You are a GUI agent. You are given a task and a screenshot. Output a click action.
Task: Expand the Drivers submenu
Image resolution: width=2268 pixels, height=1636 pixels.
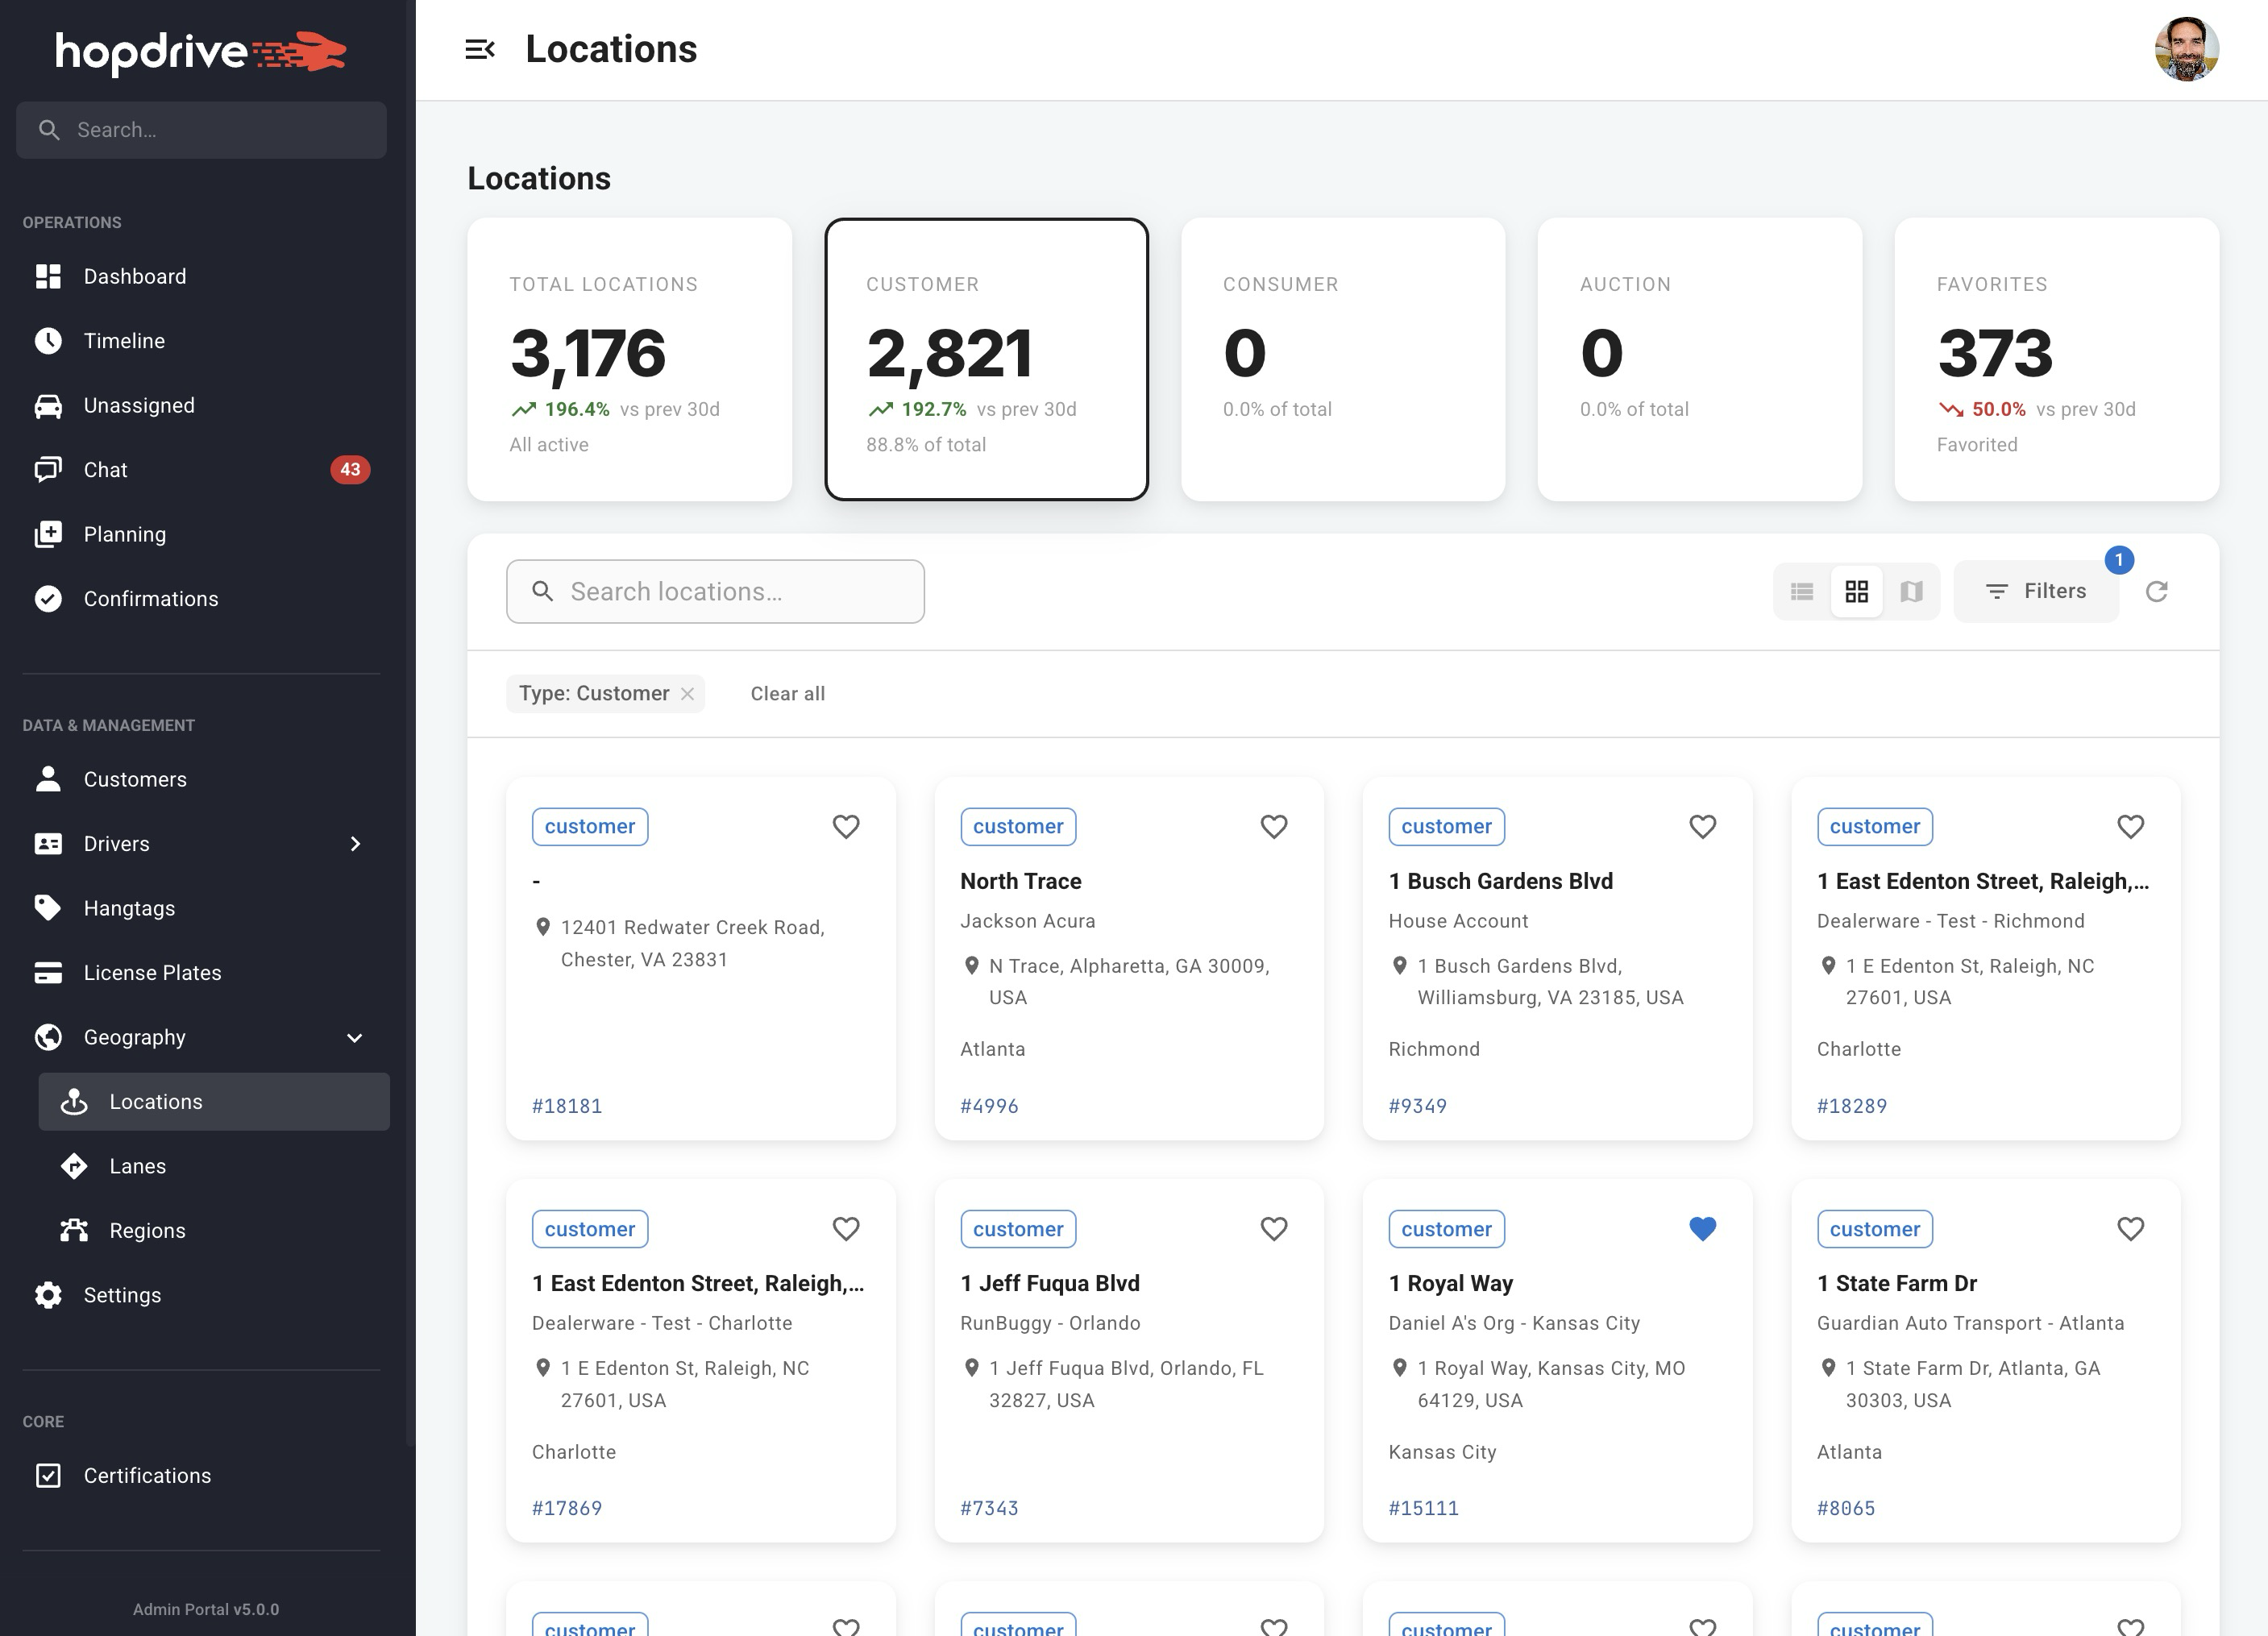click(355, 844)
